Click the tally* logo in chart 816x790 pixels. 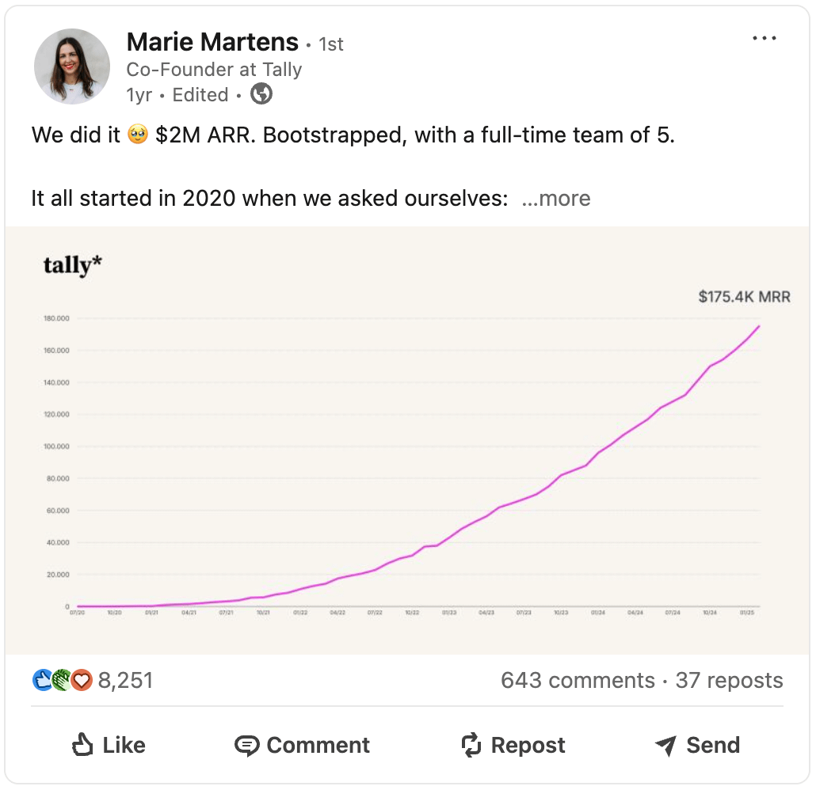click(x=72, y=264)
